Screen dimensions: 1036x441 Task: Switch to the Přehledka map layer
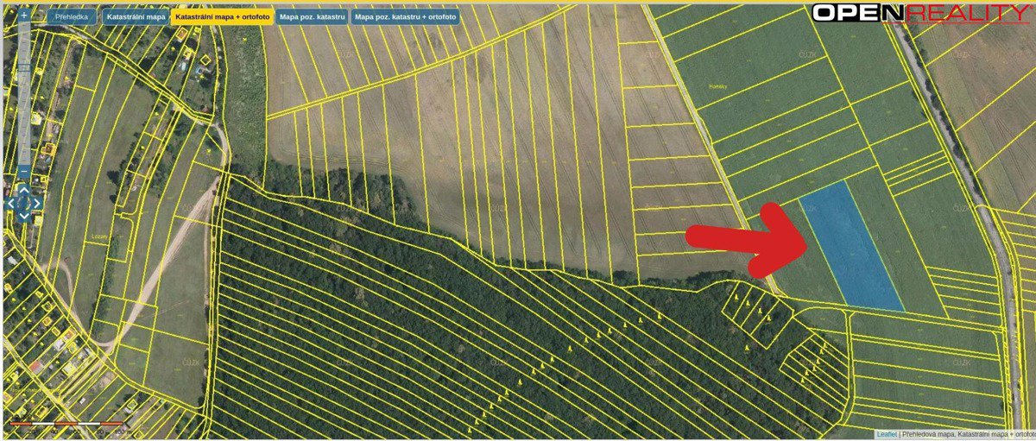click(71, 16)
